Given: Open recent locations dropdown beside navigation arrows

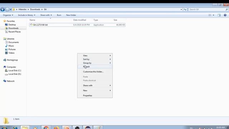Looking at the screenshot, I should tap(10, 10).
